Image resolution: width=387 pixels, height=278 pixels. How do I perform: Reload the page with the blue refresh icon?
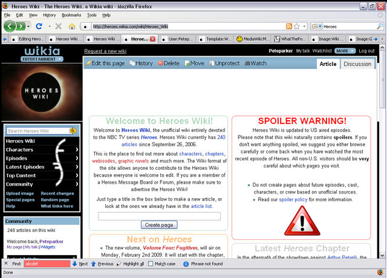coord(39,26)
